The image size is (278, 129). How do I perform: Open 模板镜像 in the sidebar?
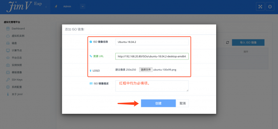point(17,72)
